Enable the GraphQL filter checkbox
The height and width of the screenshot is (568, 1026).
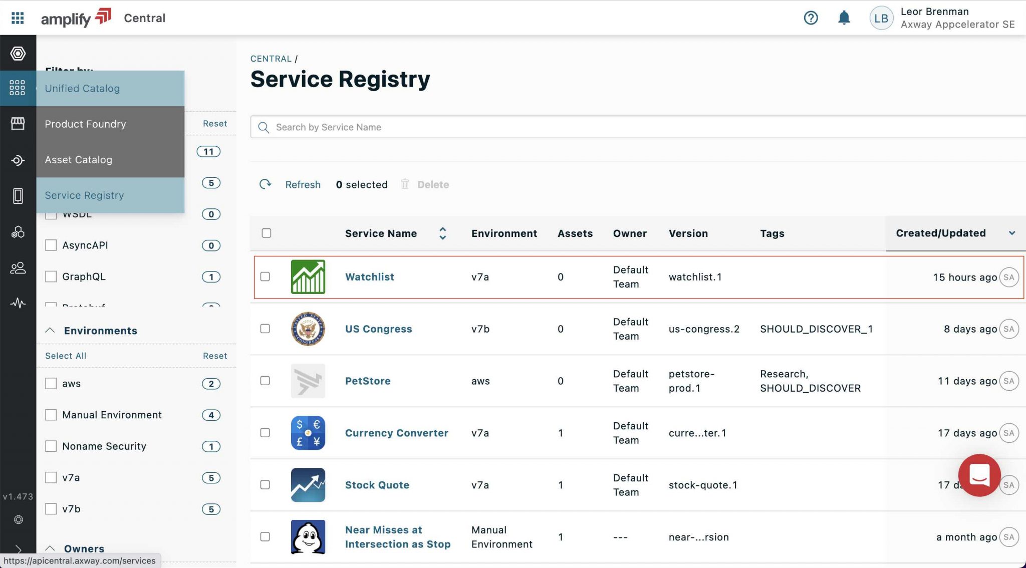coord(51,276)
